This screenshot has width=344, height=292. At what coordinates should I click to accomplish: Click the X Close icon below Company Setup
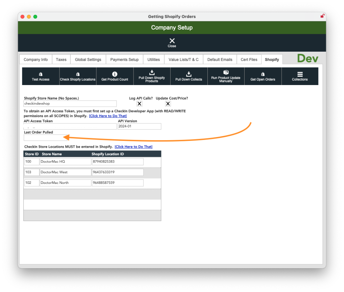[172, 42]
